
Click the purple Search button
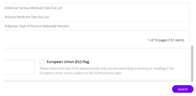click(x=183, y=89)
